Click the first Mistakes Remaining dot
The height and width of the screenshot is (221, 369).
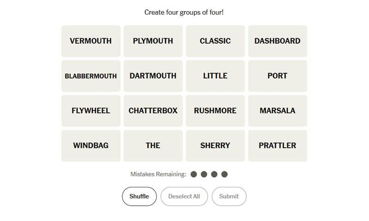pos(194,174)
